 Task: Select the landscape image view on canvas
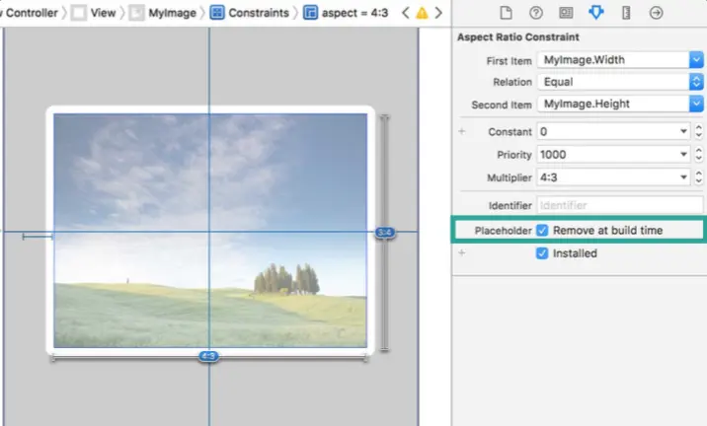click(210, 230)
